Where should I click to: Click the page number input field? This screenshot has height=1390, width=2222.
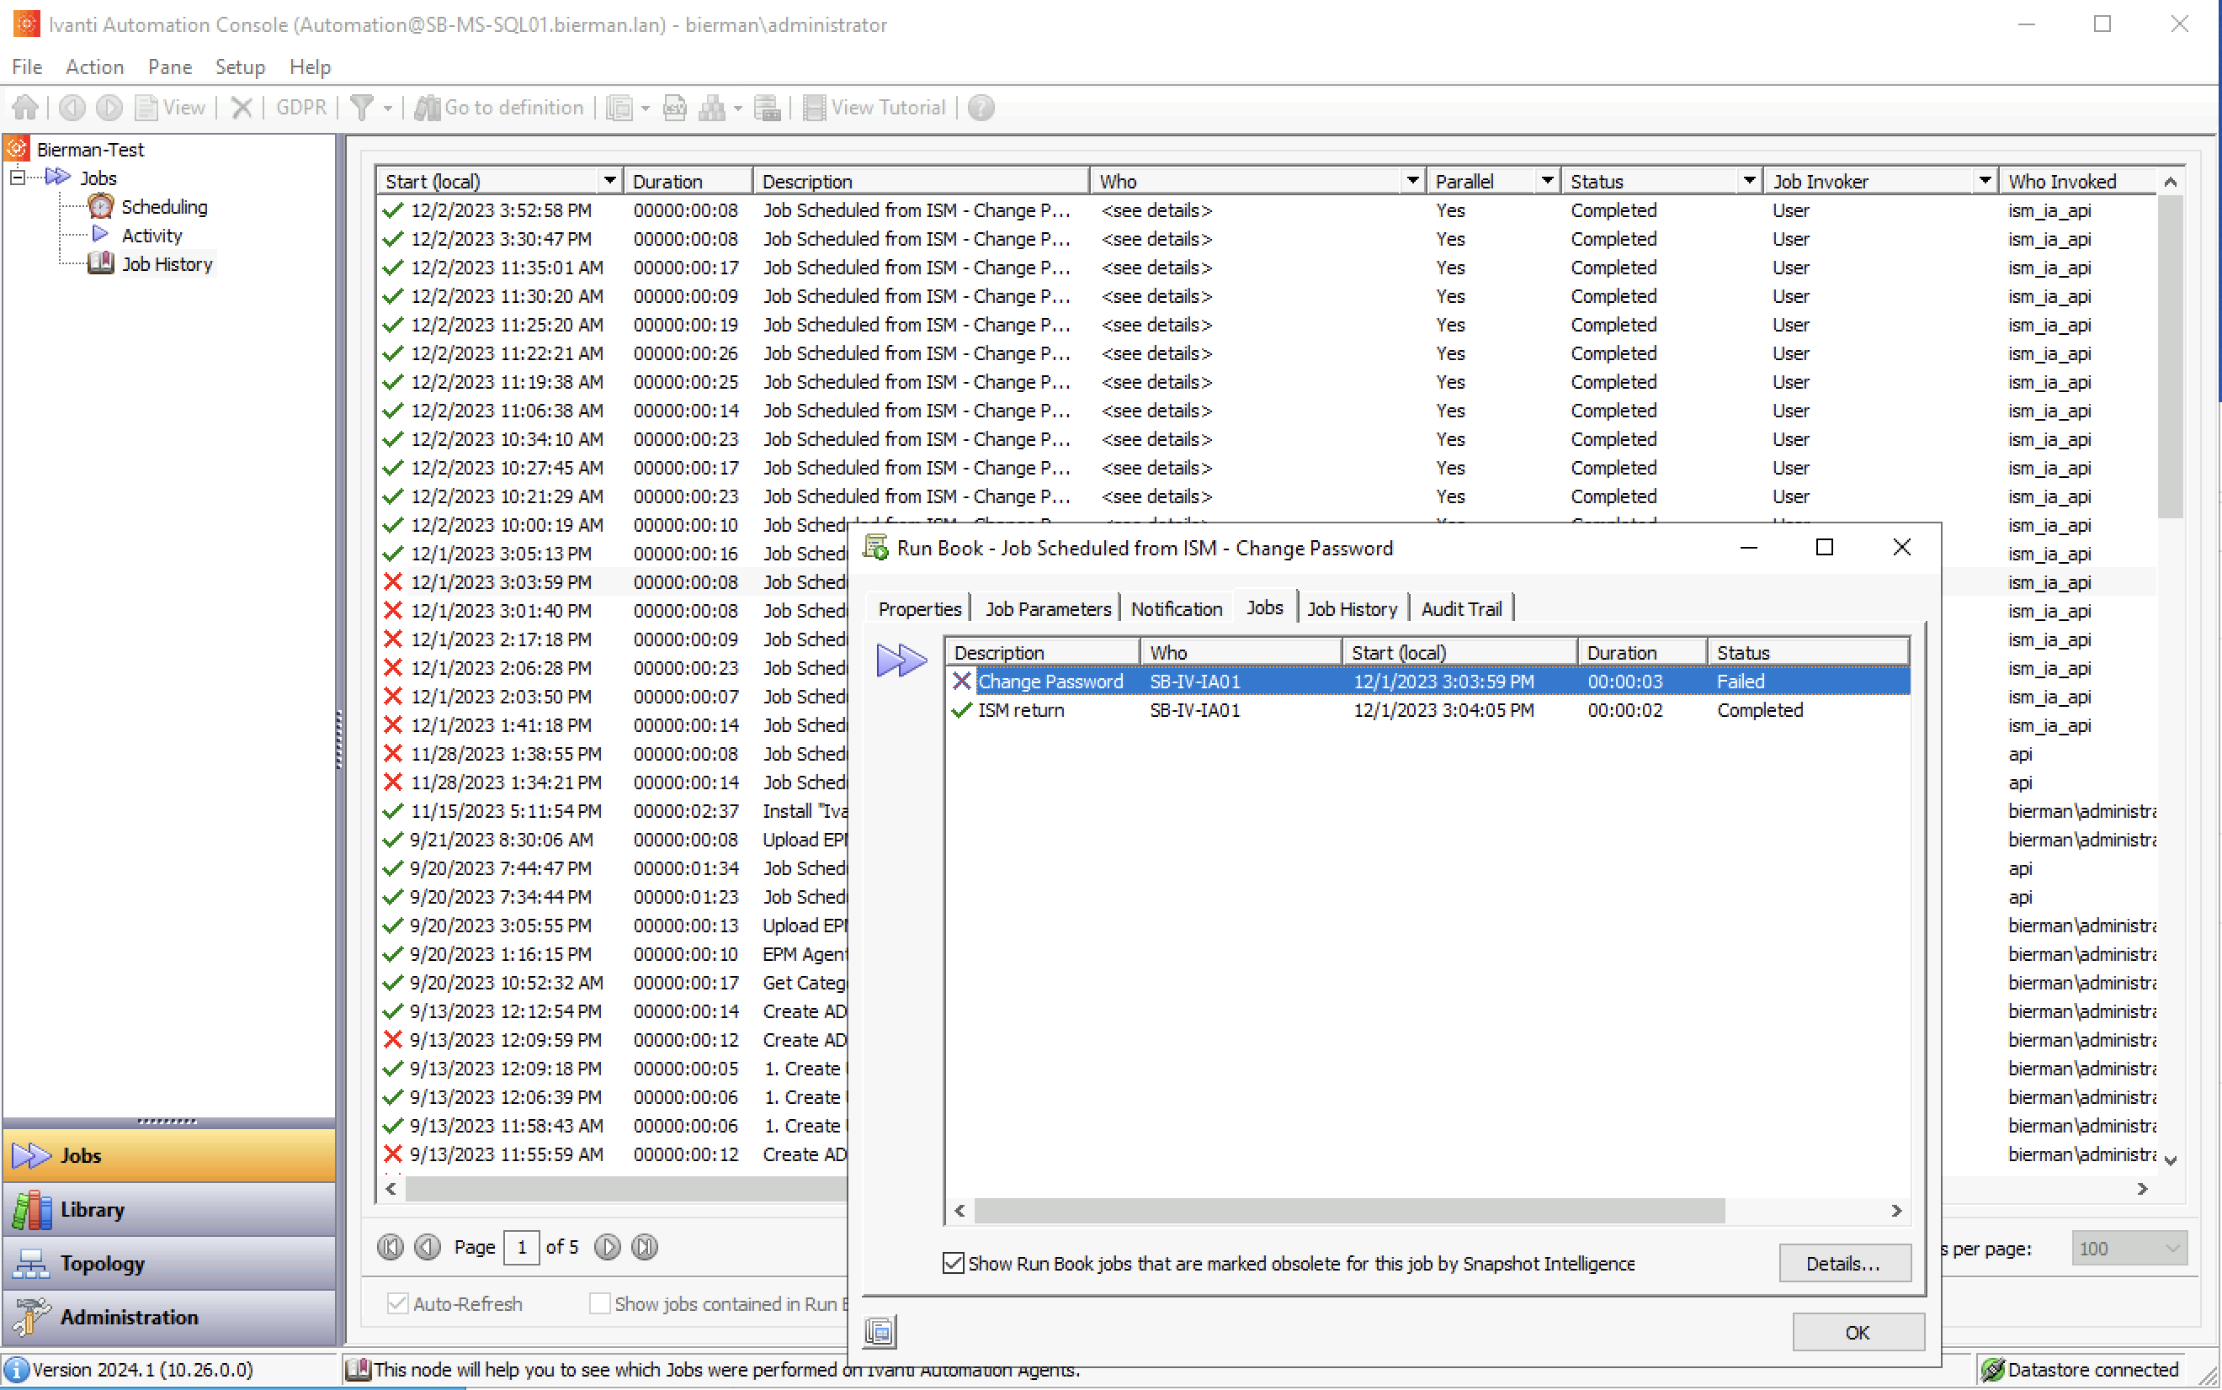click(x=521, y=1248)
